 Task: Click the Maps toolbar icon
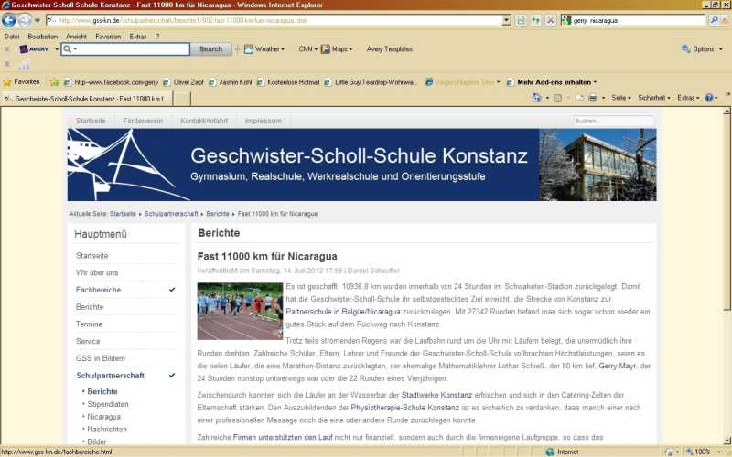tap(326, 49)
